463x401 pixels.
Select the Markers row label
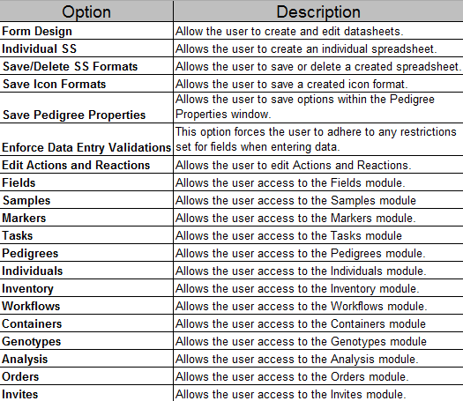coord(86,218)
